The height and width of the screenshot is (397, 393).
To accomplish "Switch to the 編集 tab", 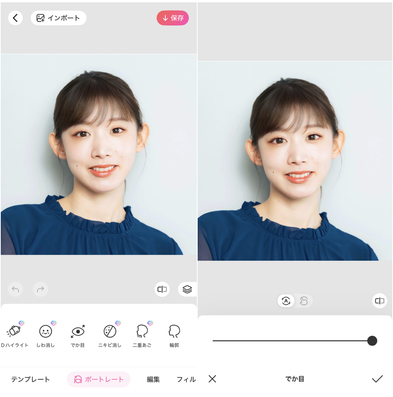I will (153, 379).
